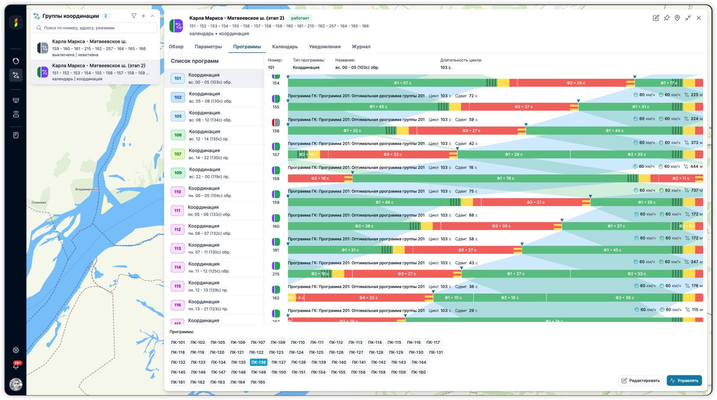Click the Управлять button
Viewport: 717px width, 400px height.
(x=684, y=380)
